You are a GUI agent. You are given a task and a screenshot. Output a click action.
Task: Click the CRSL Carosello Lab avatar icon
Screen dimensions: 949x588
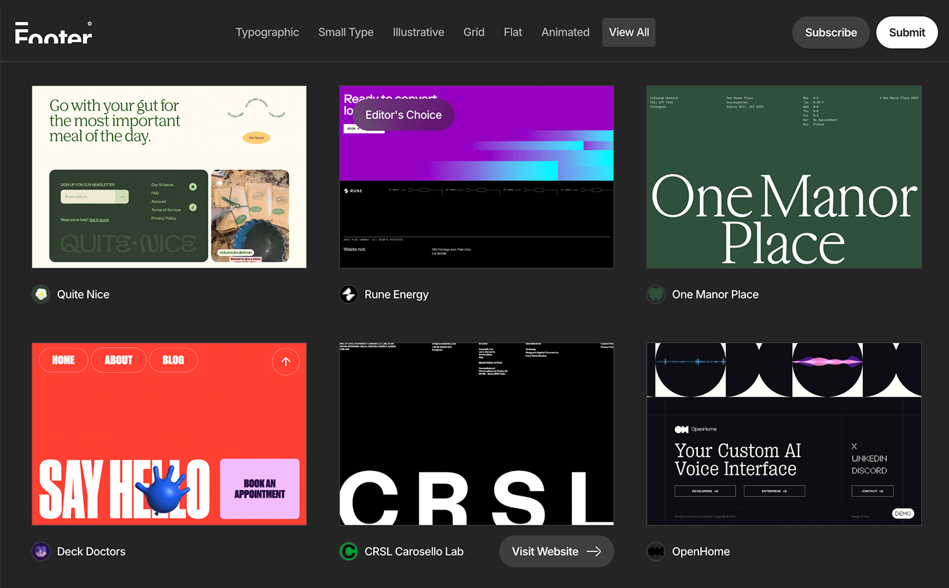click(349, 552)
